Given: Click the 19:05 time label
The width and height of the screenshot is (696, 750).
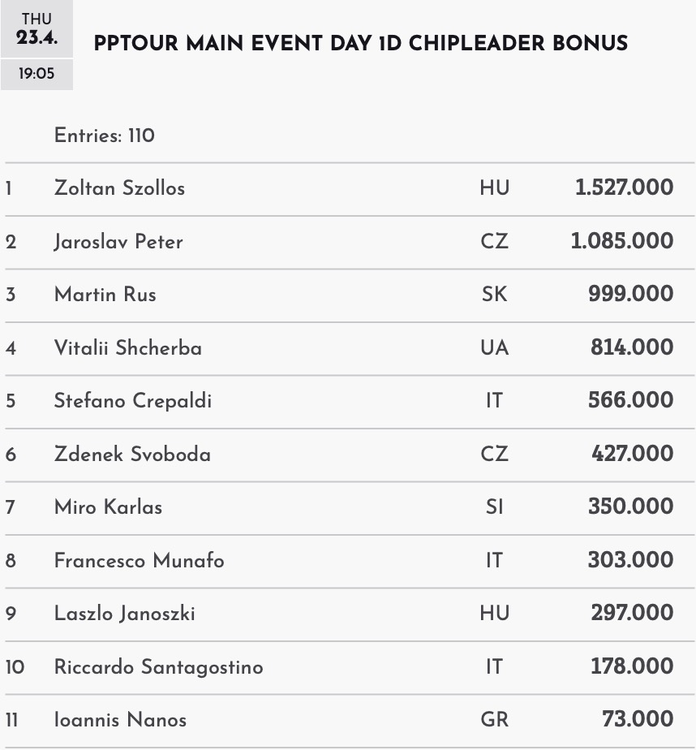Looking at the screenshot, I should click(x=37, y=74).
